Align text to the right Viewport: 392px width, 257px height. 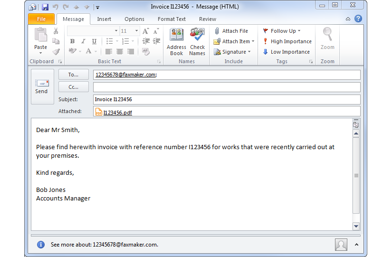click(x=131, y=51)
